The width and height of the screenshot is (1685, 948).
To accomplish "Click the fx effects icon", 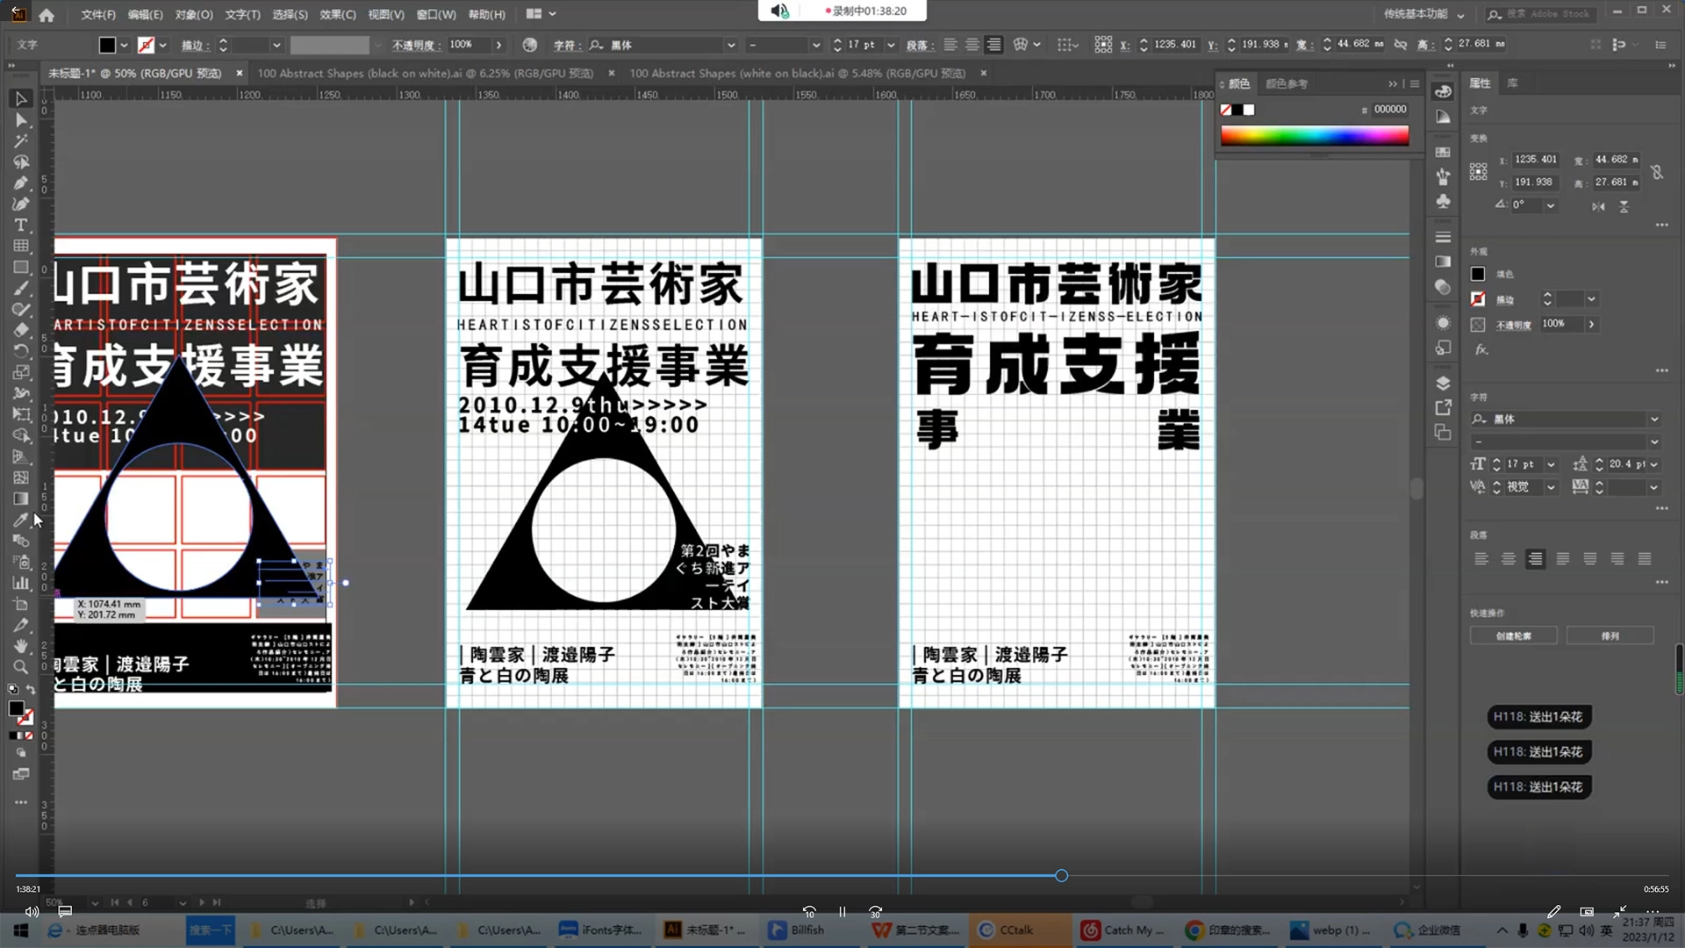I will coord(1481,349).
